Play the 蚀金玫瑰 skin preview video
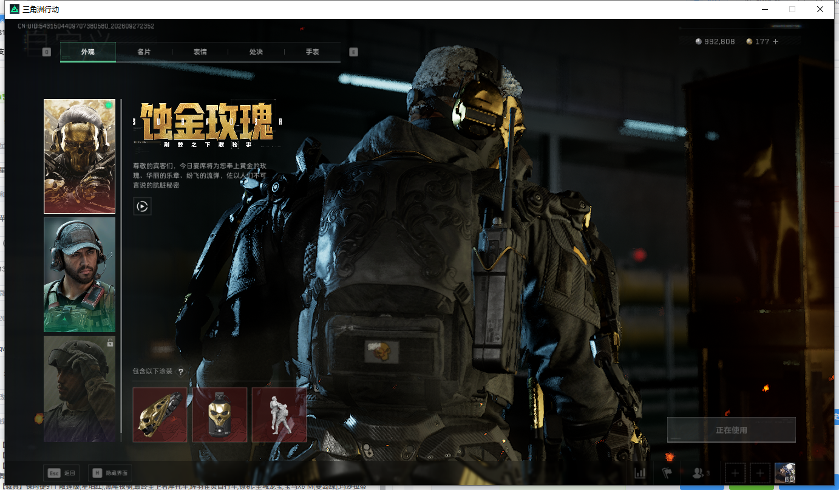839x490 pixels. pos(142,206)
